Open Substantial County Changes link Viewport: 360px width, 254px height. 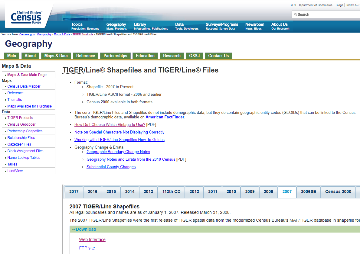click(x=111, y=167)
